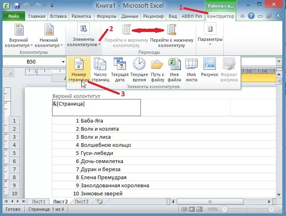Expand Параметры dropdown
The height and width of the screenshot is (216, 286).
click(210, 35)
